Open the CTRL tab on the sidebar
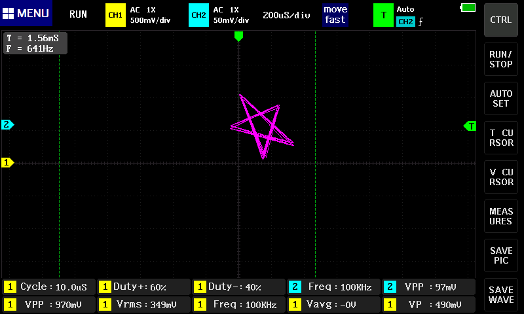The height and width of the screenshot is (314, 524). (x=501, y=20)
